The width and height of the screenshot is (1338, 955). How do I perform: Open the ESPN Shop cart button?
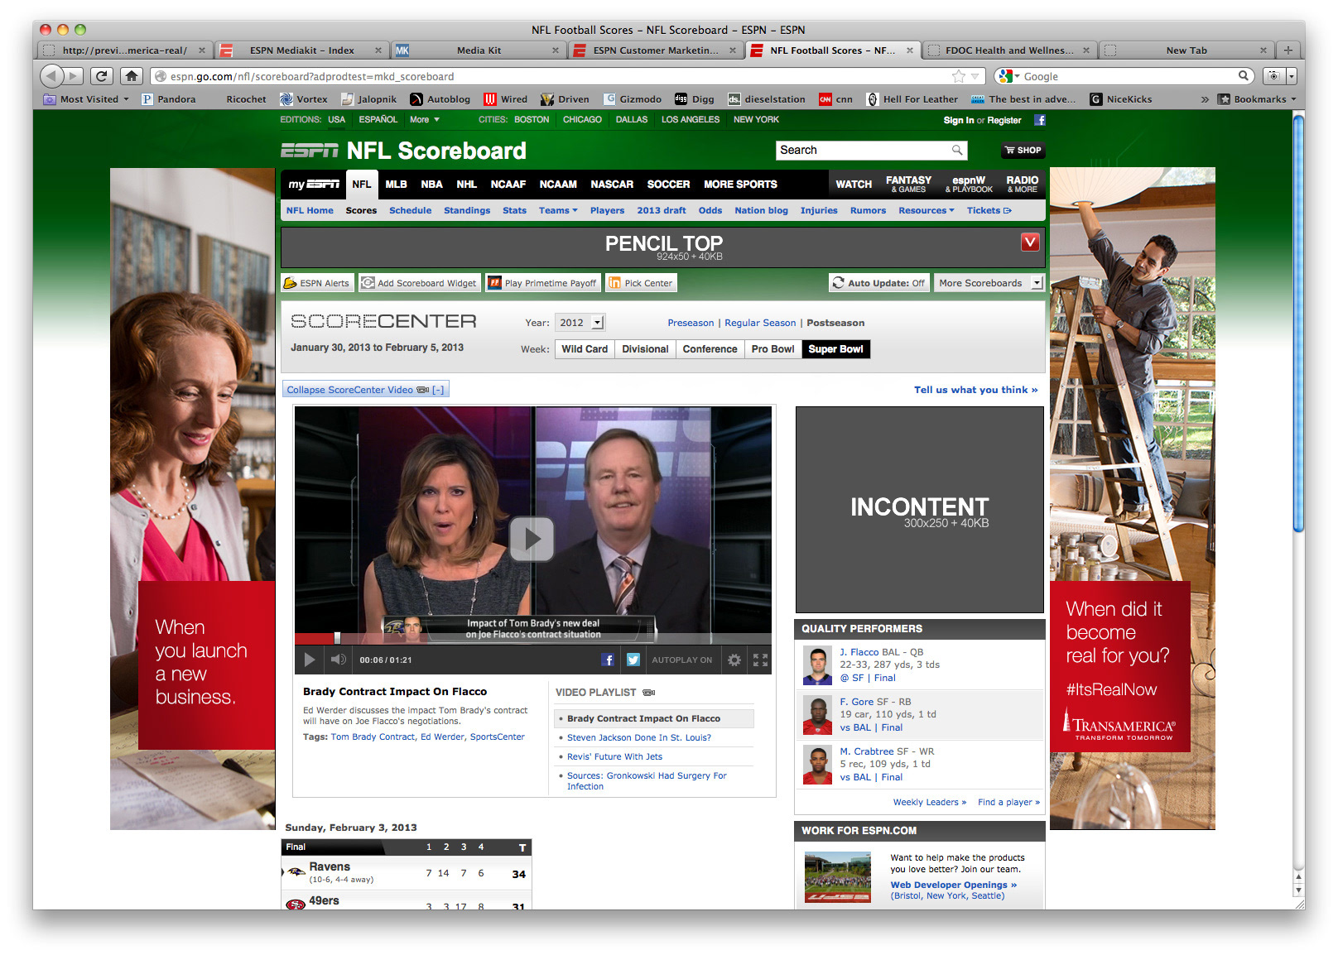point(1023,150)
